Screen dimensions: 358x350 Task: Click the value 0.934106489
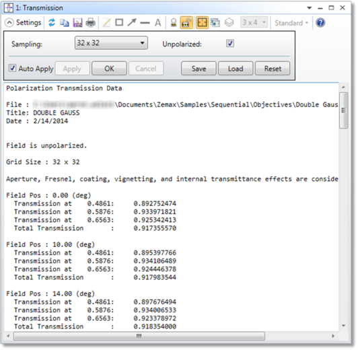(155, 261)
